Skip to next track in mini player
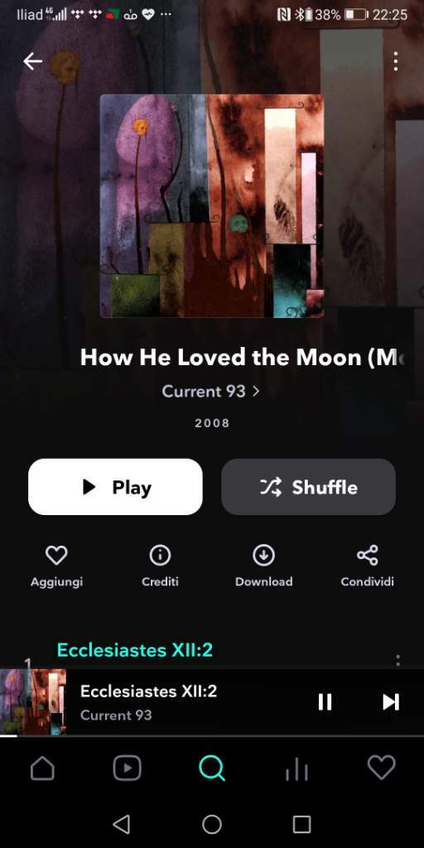Image resolution: width=424 pixels, height=848 pixels. (x=391, y=702)
